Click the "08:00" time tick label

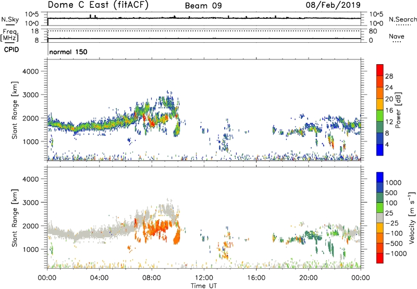tap(152, 278)
